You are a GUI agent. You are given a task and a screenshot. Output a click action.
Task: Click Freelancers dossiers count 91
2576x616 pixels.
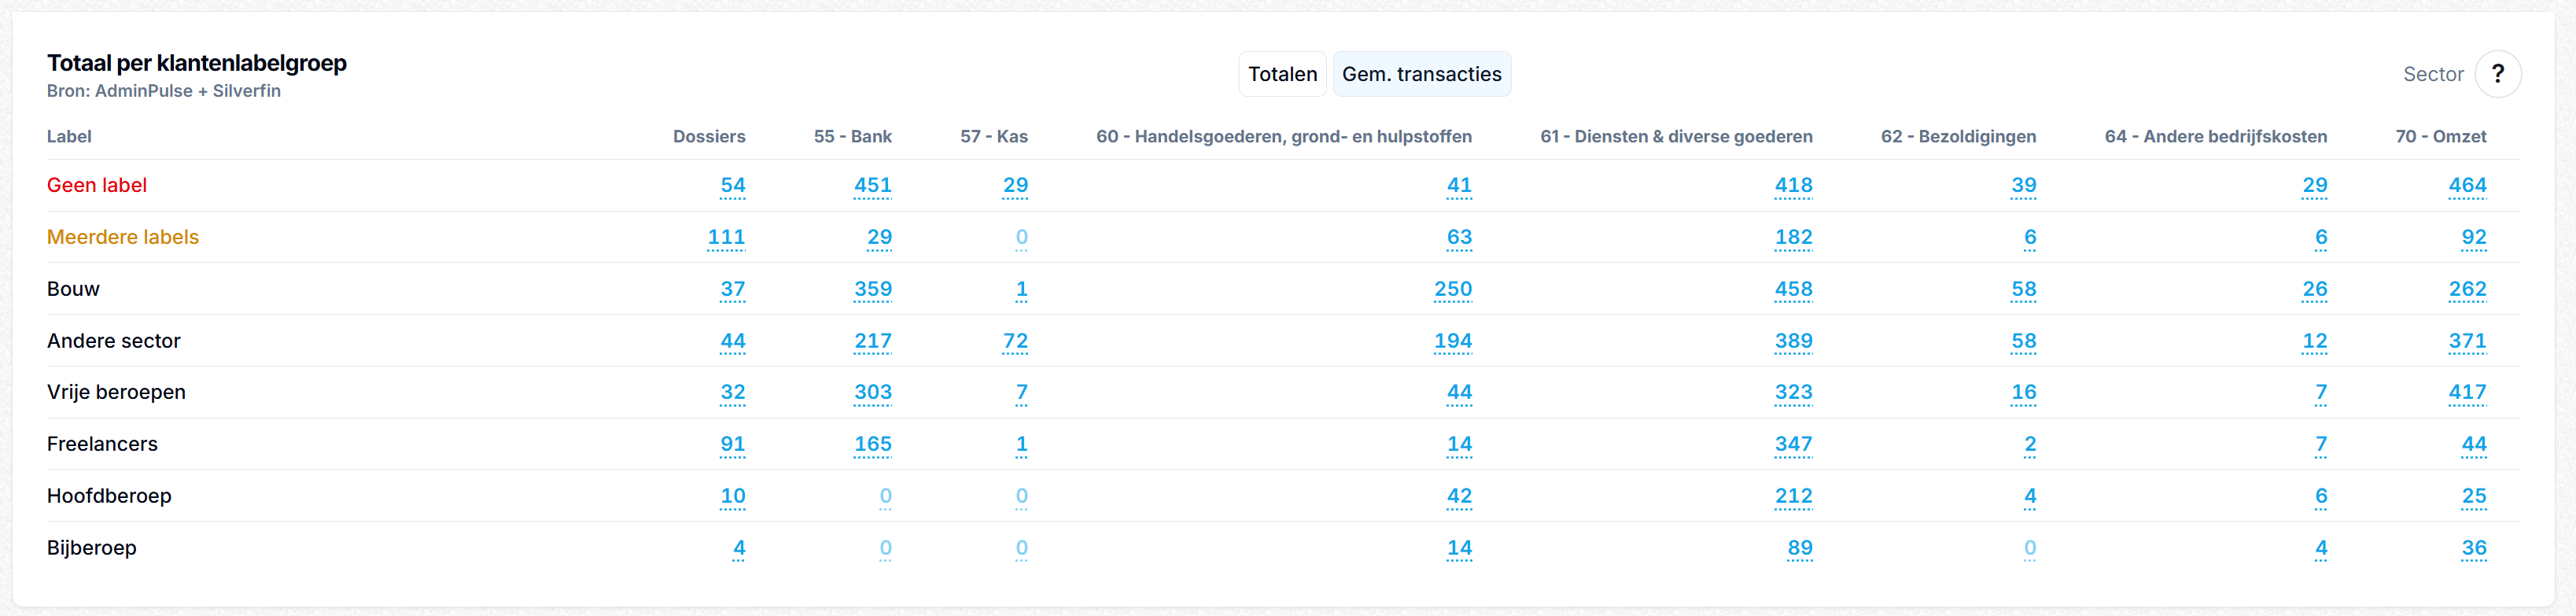pyautogui.click(x=732, y=444)
